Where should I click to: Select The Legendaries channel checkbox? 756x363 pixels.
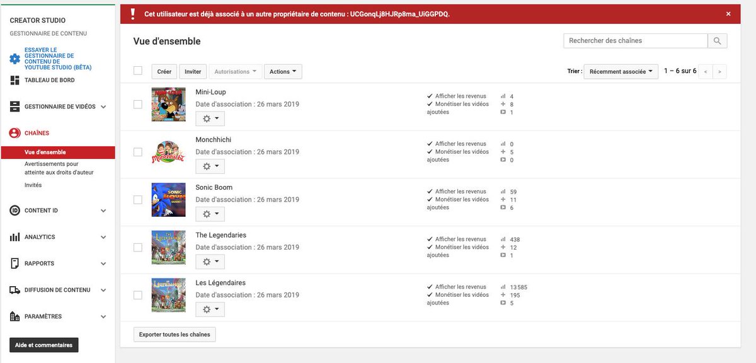click(x=138, y=248)
